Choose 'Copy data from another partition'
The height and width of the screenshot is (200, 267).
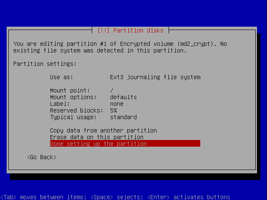pyautogui.click(x=125, y=130)
